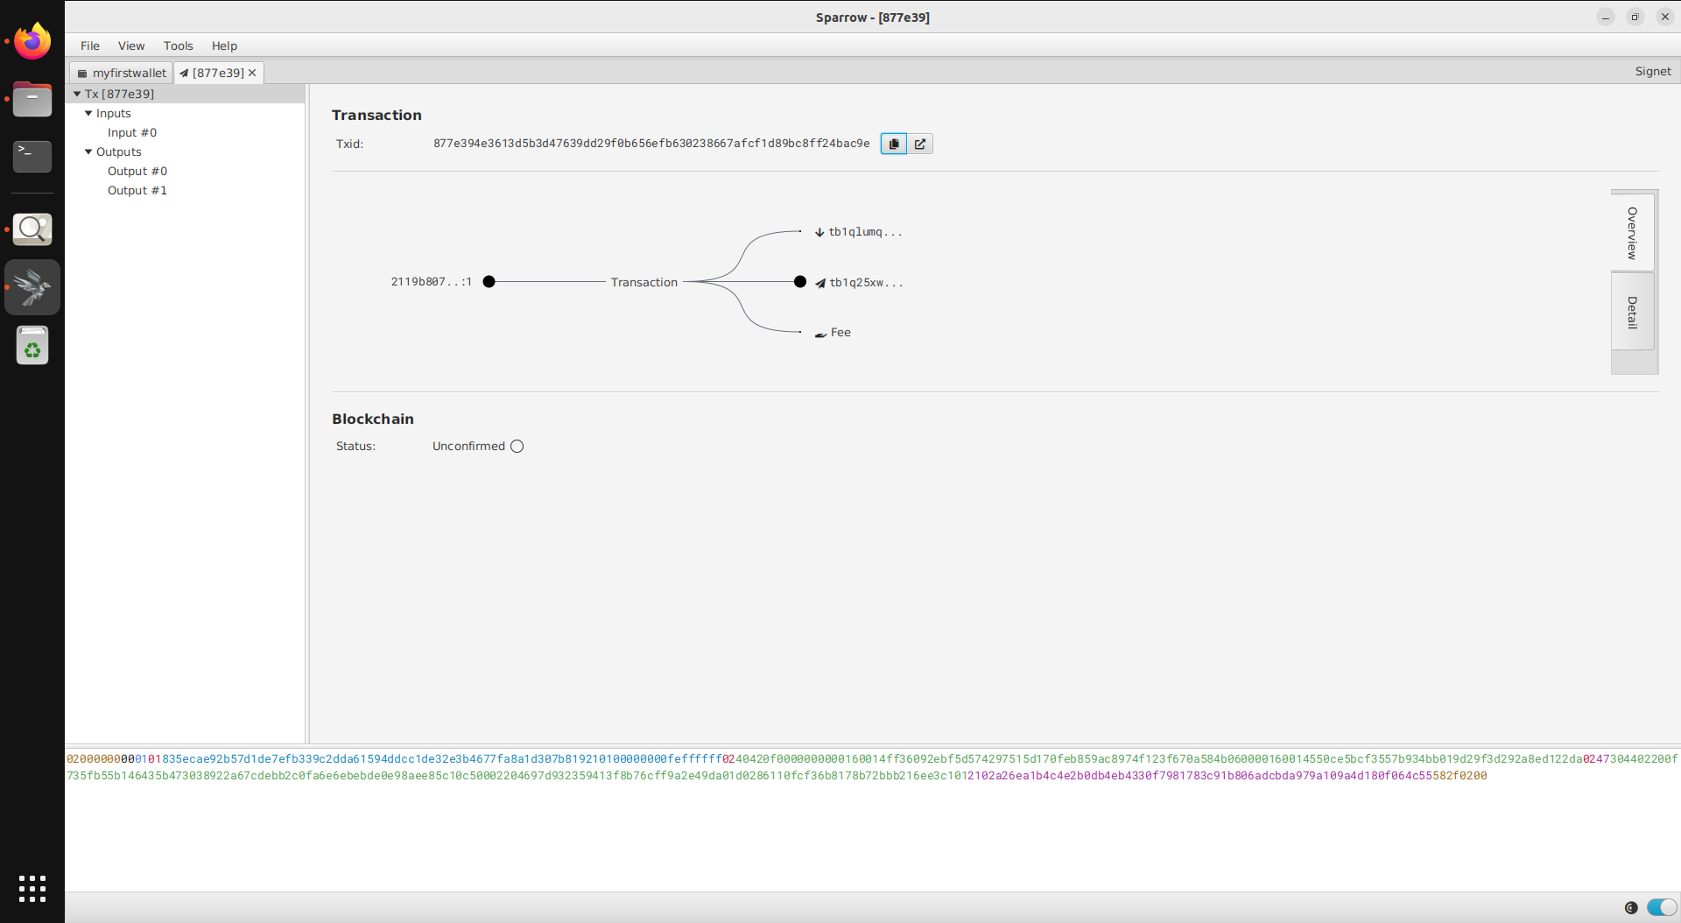Click the Unconfirmed status text
The width and height of the screenshot is (1681, 923).
point(468,447)
